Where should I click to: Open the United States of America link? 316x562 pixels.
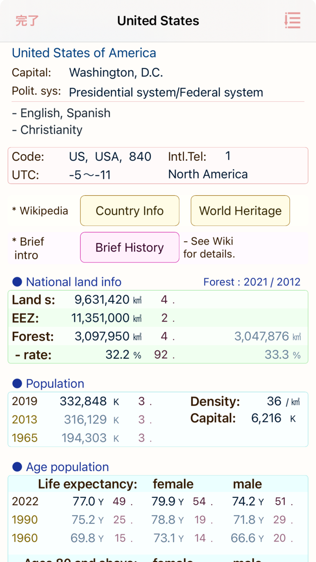pyautogui.click(x=84, y=53)
